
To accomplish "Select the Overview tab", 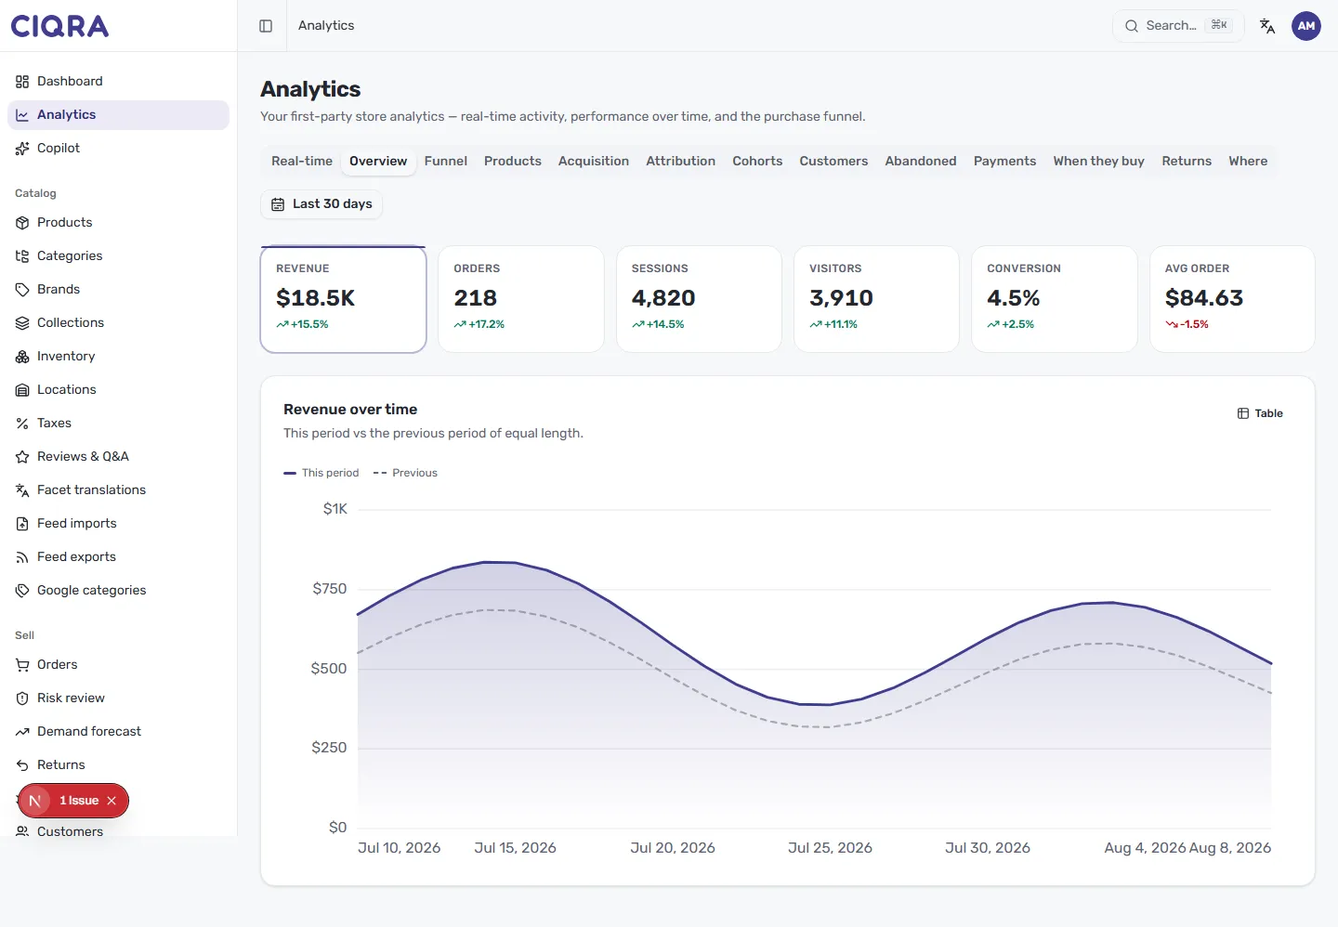I will pos(378,161).
